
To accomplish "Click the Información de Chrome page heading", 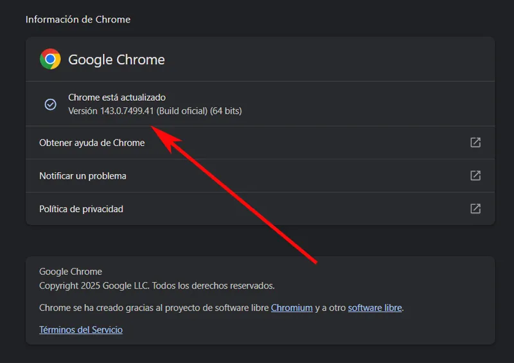I will (x=78, y=19).
